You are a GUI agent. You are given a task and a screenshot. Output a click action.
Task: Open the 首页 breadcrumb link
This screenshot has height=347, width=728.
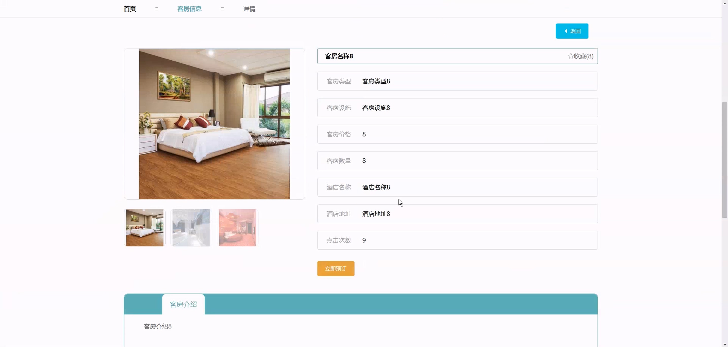[x=130, y=9]
